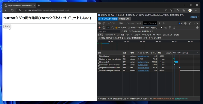
Task: Switch to the コンソール tab
Action: [x=129, y=23]
